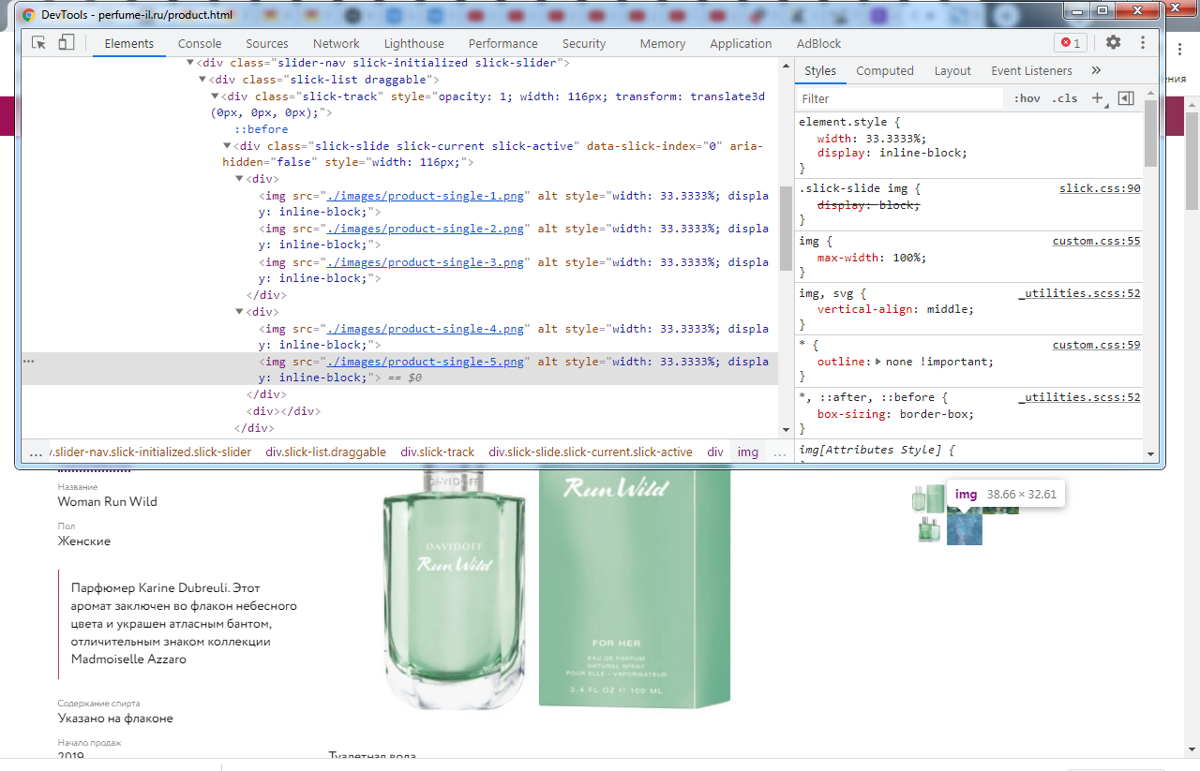1200x771 pixels.
Task: Click the styles Filter input field
Action: pyautogui.click(x=900, y=98)
